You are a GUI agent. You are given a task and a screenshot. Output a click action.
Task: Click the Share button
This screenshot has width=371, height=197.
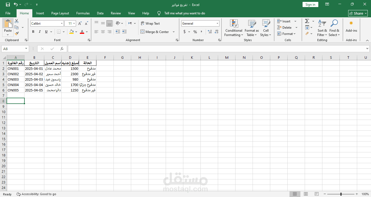coord(358,13)
